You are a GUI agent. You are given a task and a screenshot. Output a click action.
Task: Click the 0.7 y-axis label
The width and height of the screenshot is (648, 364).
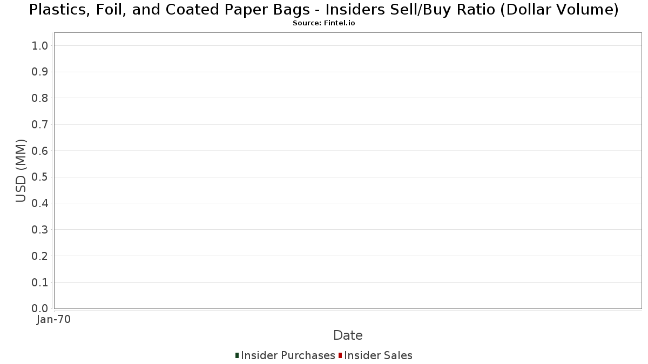point(40,125)
